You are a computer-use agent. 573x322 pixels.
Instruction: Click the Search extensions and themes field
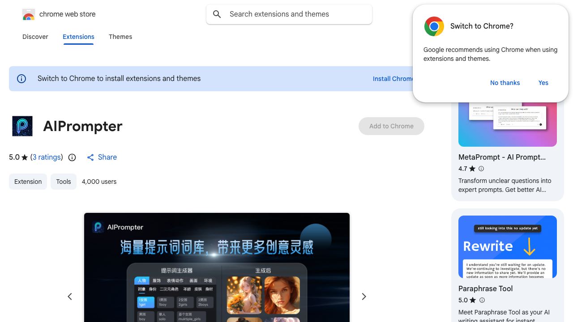289,14
